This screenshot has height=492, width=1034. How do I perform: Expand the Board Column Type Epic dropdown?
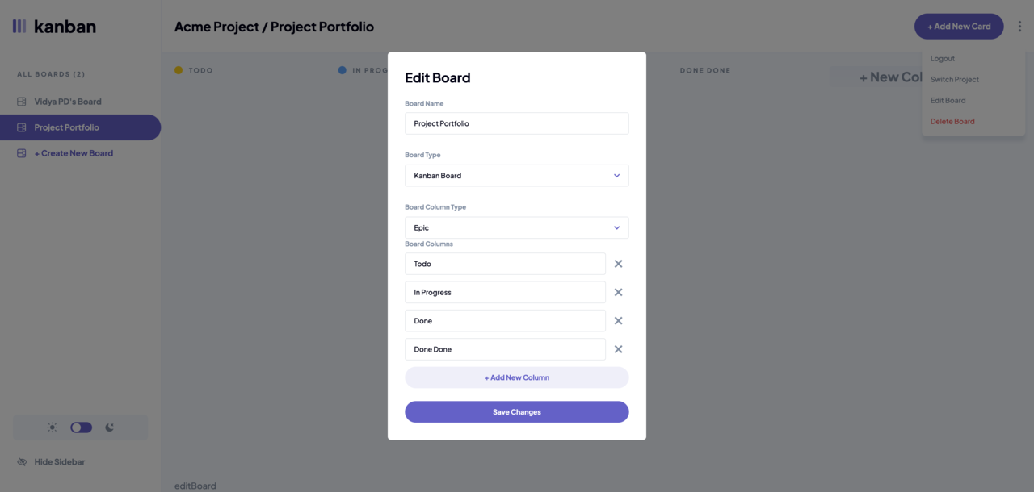(517, 227)
